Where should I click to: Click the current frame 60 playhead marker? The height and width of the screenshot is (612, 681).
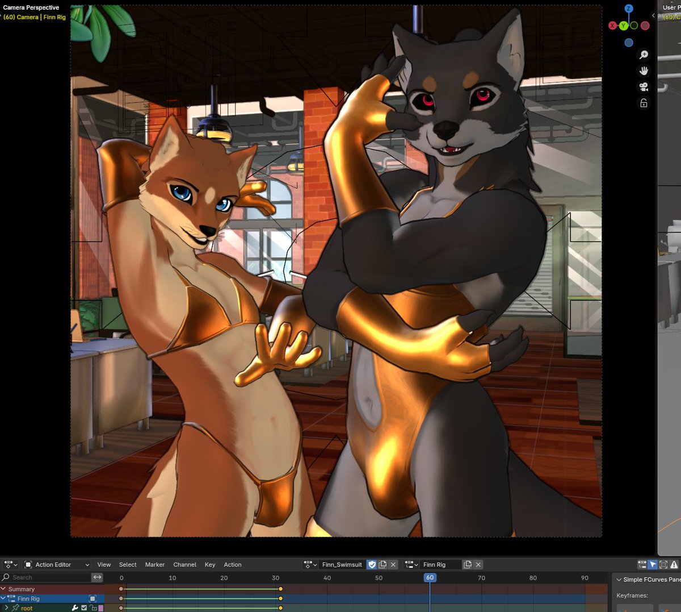430,577
